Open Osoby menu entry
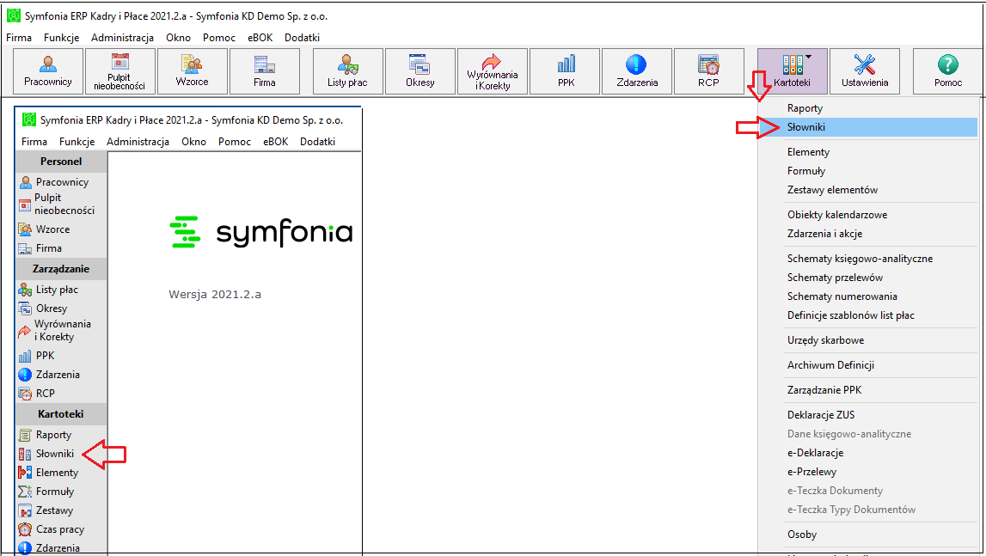Screen dimensions: 986x556 click(x=868, y=535)
